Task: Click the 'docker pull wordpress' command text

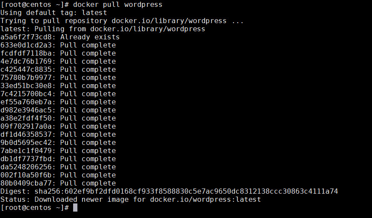Action: [118, 5]
